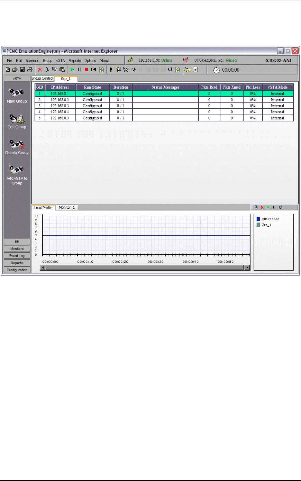The height and width of the screenshot is (481, 301).
Task: Open the Edit menu
Action: (19, 61)
